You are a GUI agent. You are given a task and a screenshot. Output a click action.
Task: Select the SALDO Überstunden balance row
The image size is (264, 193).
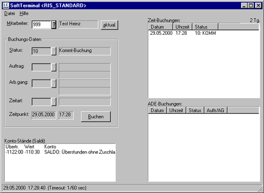tap(60, 152)
